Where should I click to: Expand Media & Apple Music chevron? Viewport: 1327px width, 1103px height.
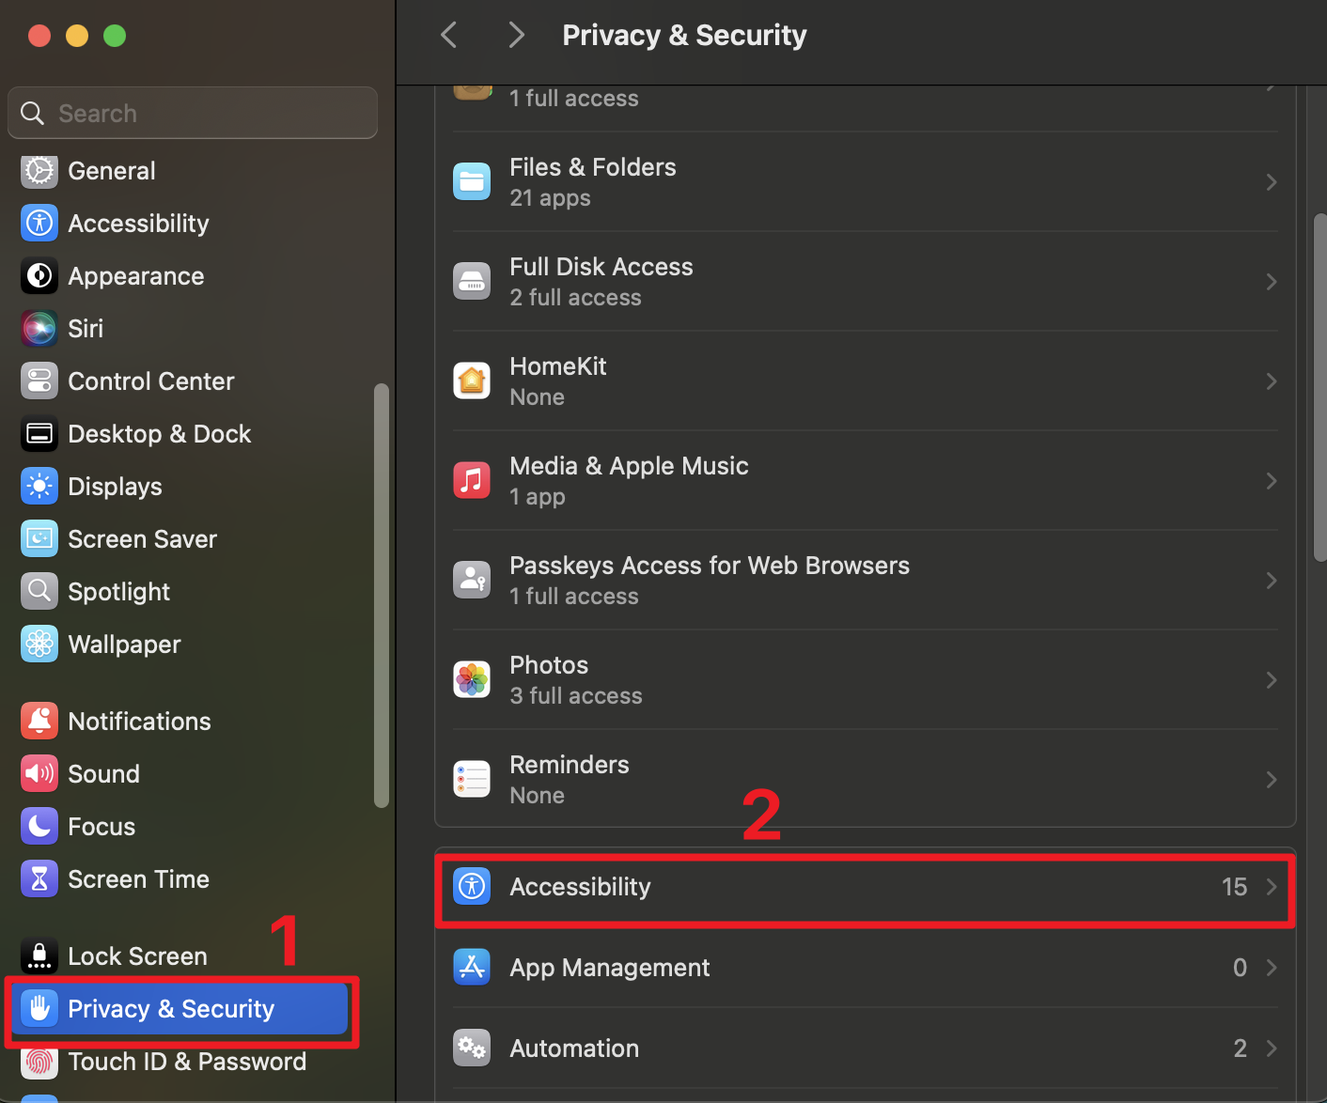[x=1272, y=481]
